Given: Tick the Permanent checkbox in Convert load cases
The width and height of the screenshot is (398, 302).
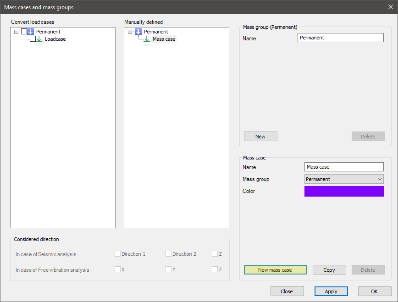Looking at the screenshot, I should click(24, 32).
